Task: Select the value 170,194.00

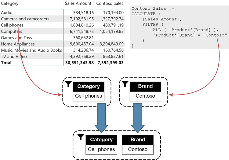Action: click(x=113, y=13)
